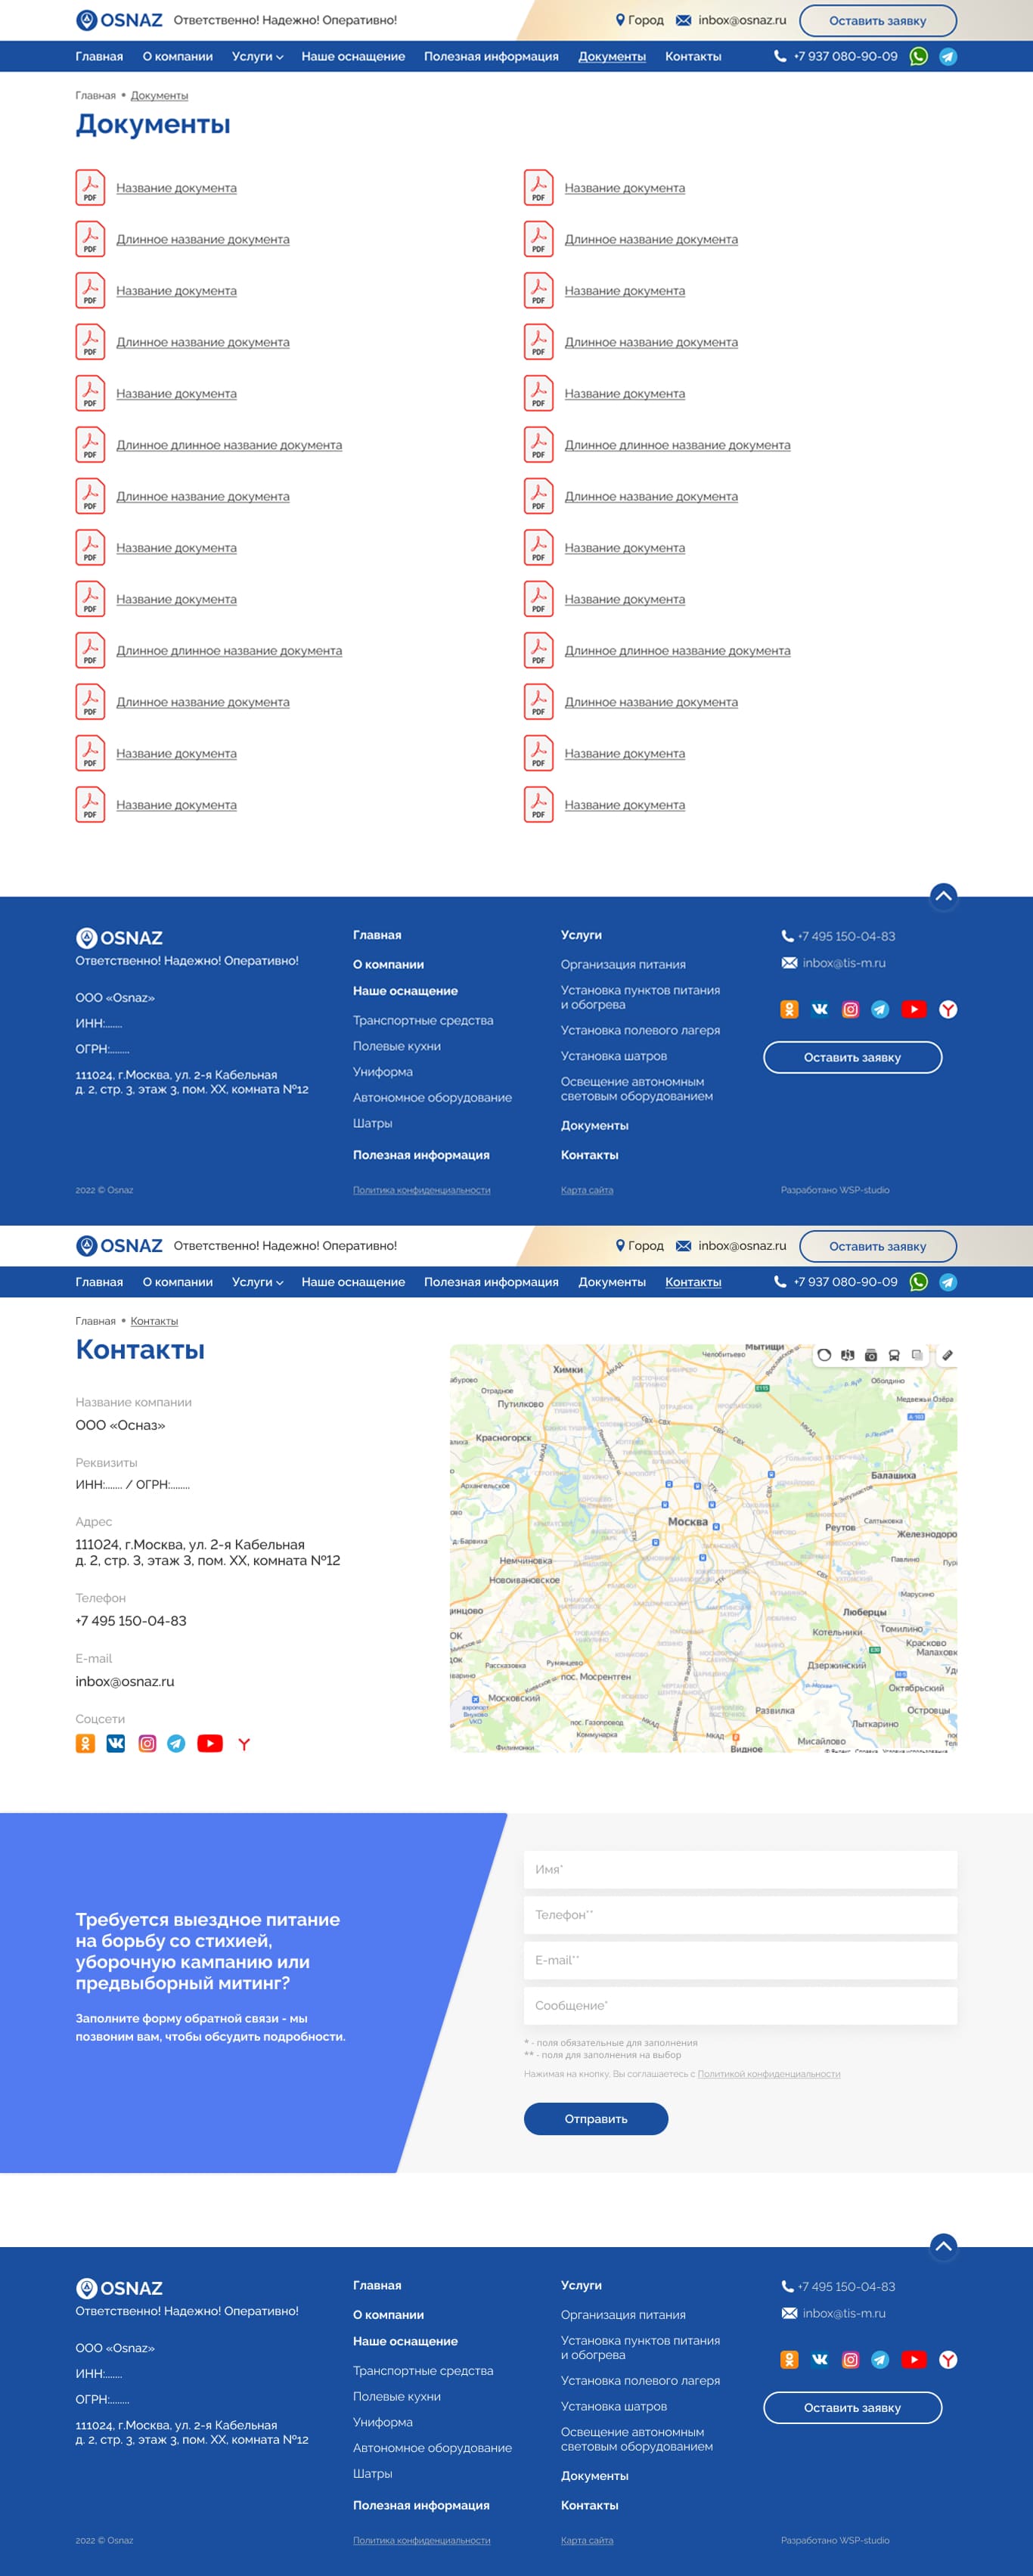Select the underlined Контакты item in the Contacts page navigation bar

click(x=693, y=1282)
